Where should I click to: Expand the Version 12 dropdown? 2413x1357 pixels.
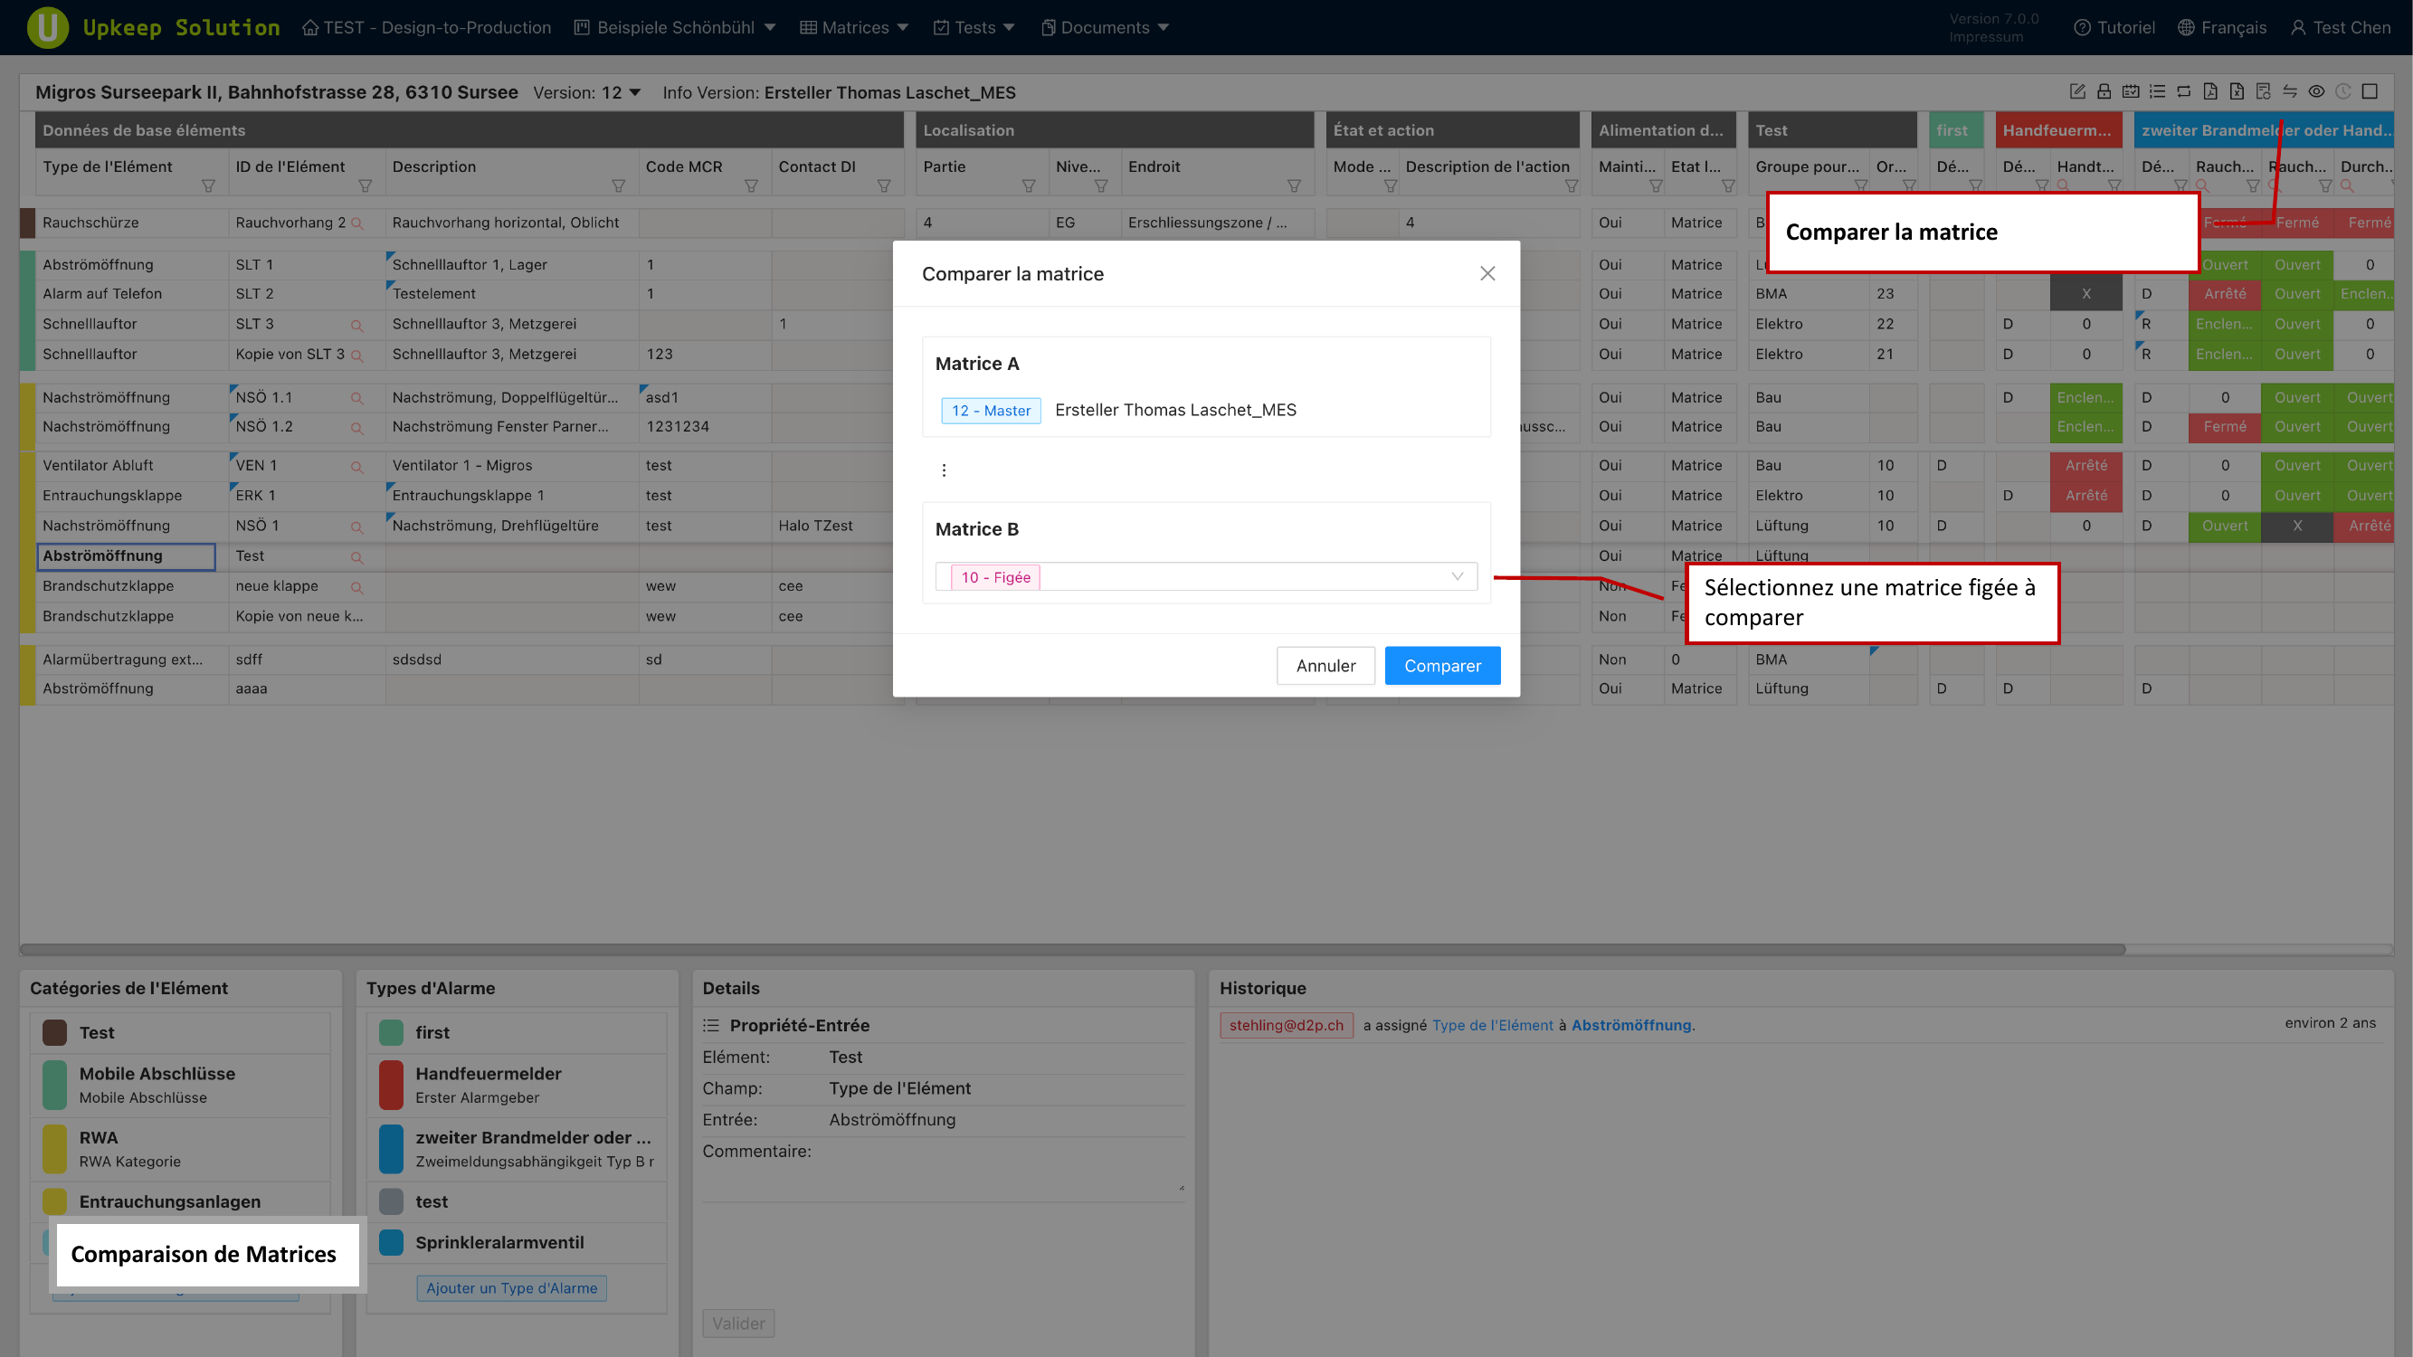(622, 92)
